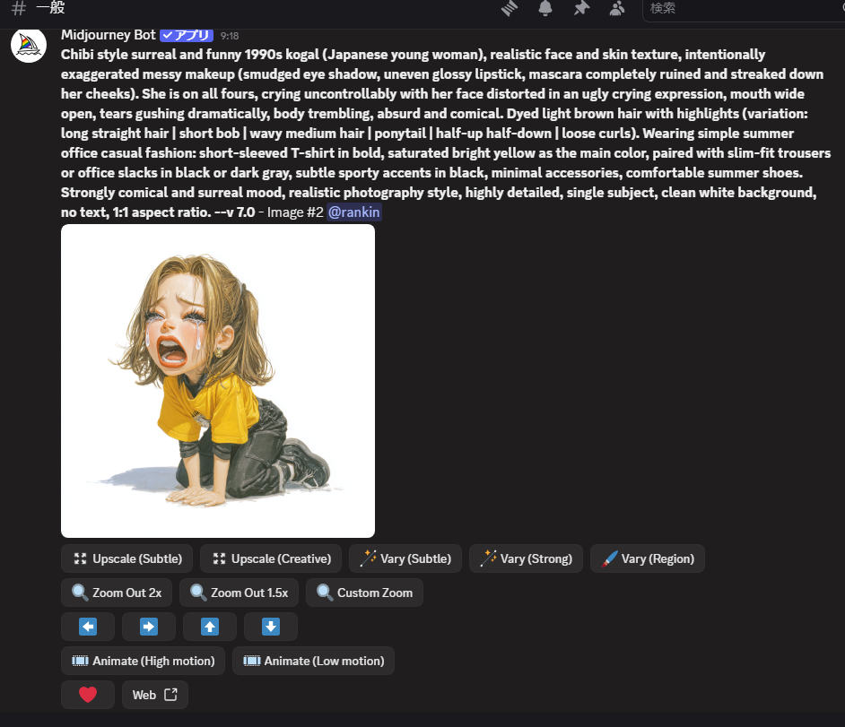Click Zoom Out 2x button
The image size is (845, 727).
tap(117, 593)
